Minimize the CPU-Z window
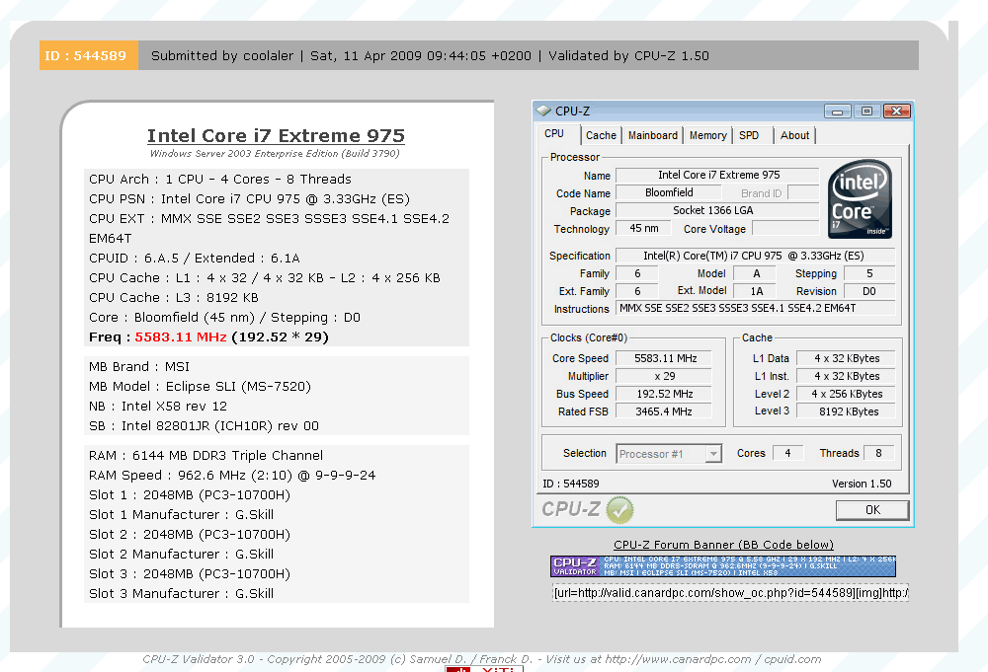988x672 pixels. click(x=838, y=112)
